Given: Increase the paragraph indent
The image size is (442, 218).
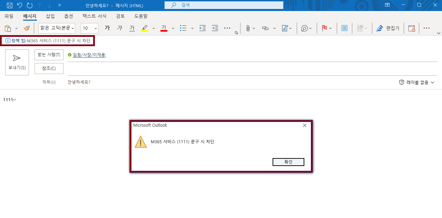Looking at the screenshot, I should (x=215, y=28).
